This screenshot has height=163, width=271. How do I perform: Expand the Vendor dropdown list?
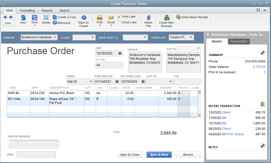coord(55,37)
